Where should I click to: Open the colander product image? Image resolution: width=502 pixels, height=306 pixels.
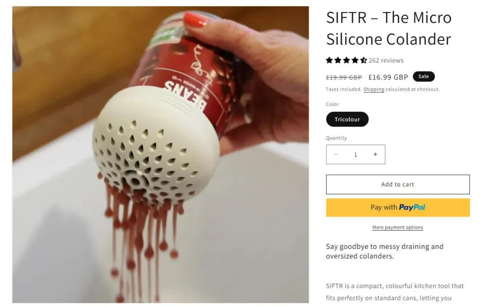tap(161, 154)
